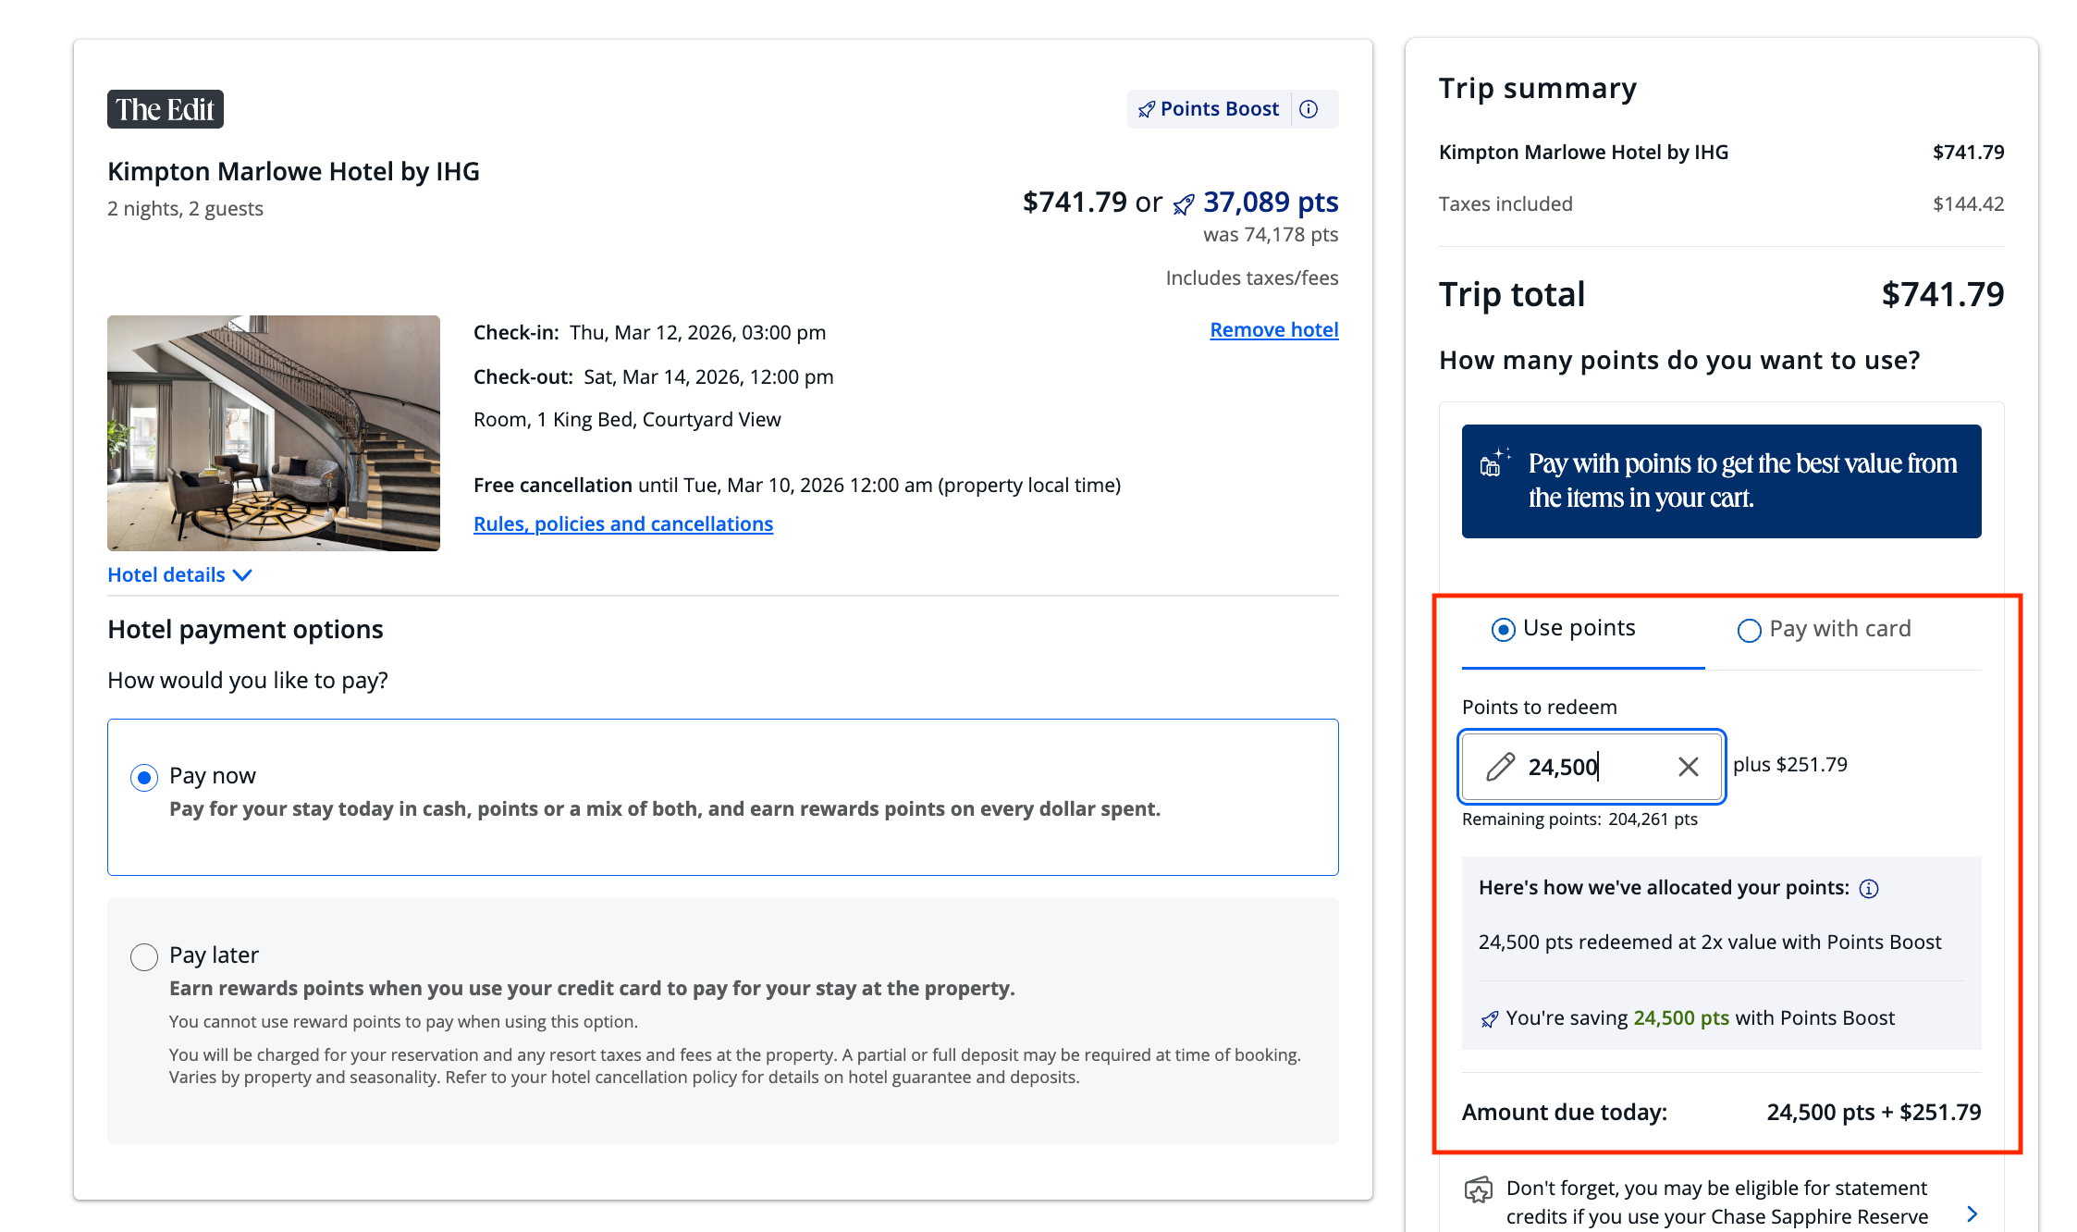This screenshot has height=1232, width=2077.
Task: Click the Pay with points banner
Action: pyautogui.click(x=1722, y=481)
